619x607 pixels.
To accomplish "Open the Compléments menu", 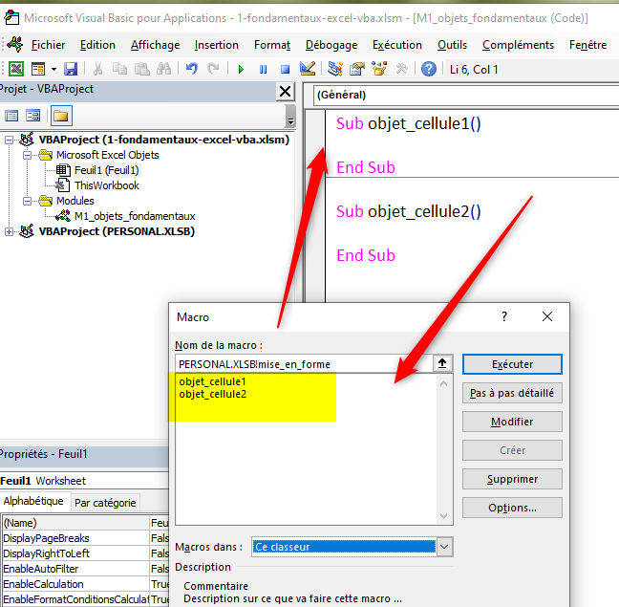I will pos(518,45).
